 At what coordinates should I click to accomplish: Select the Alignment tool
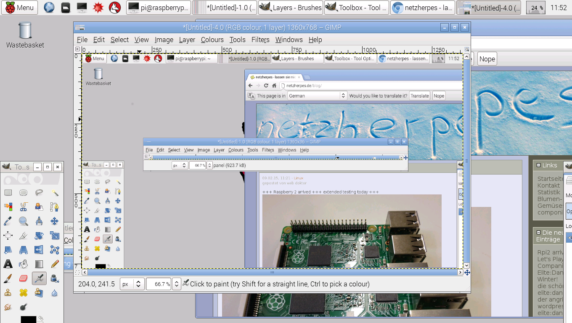tap(8, 235)
